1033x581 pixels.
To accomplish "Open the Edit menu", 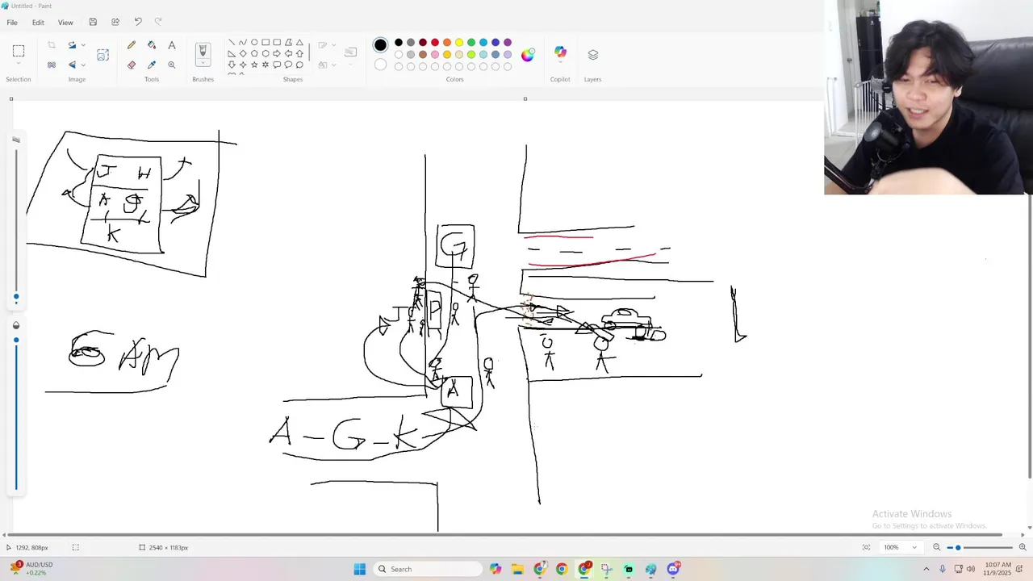I will (38, 23).
